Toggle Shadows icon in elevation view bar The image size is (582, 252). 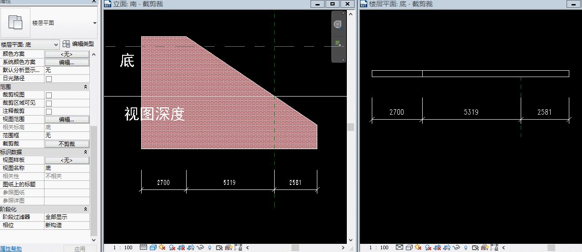172,248
